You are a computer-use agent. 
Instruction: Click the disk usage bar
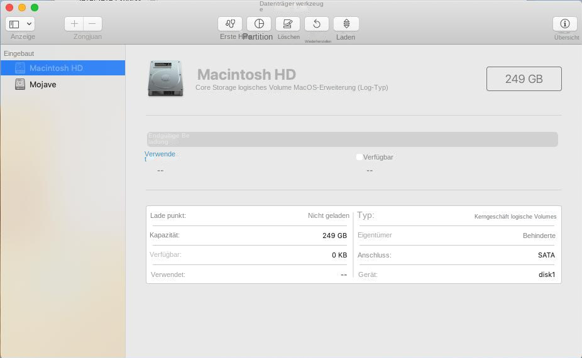pos(352,139)
